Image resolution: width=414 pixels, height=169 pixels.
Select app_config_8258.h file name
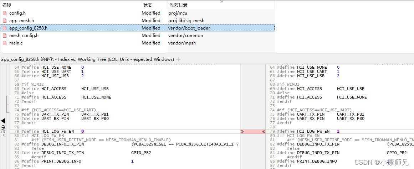click(28, 28)
